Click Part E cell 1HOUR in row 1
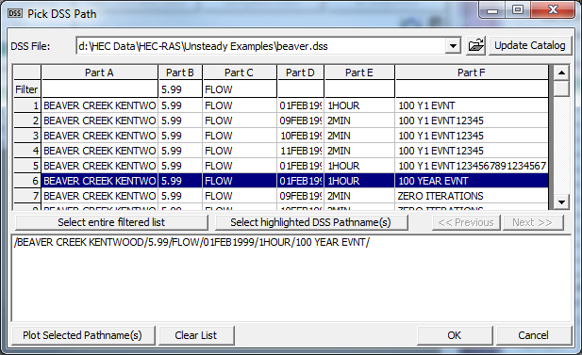This screenshot has width=582, height=355. point(359,105)
